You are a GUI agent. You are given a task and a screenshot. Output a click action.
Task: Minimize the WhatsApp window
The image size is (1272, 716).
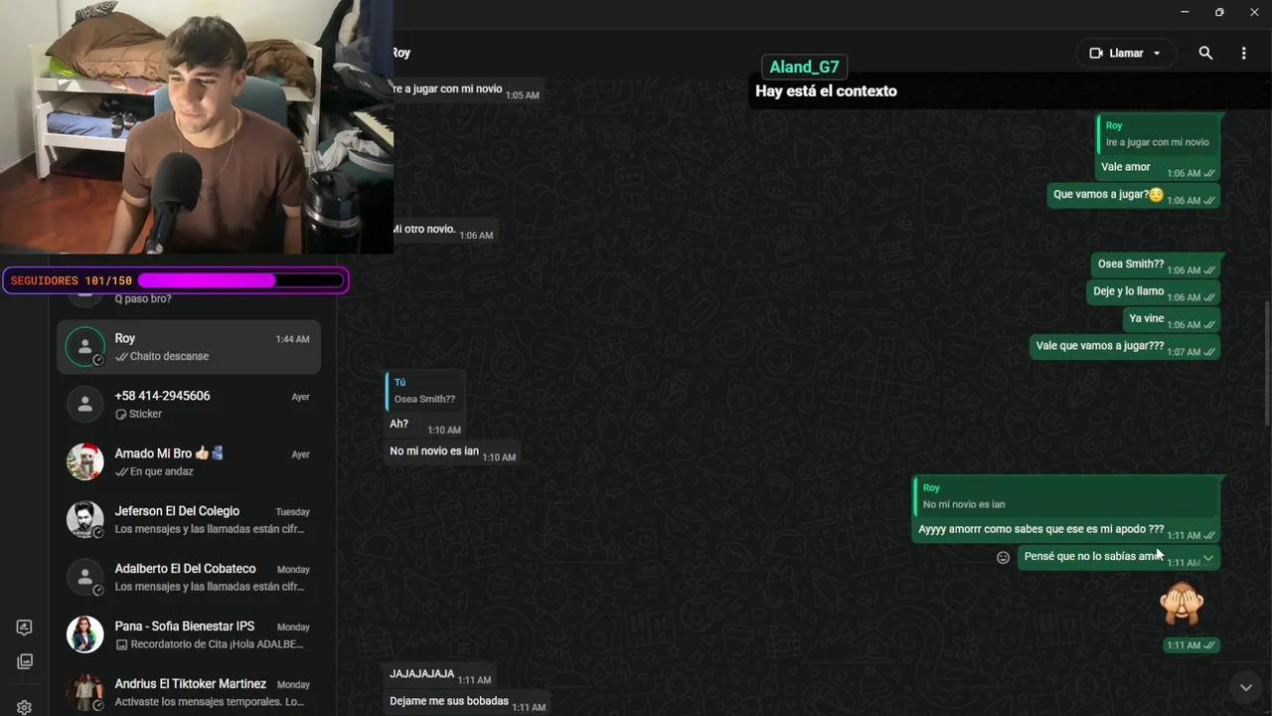(x=1185, y=12)
